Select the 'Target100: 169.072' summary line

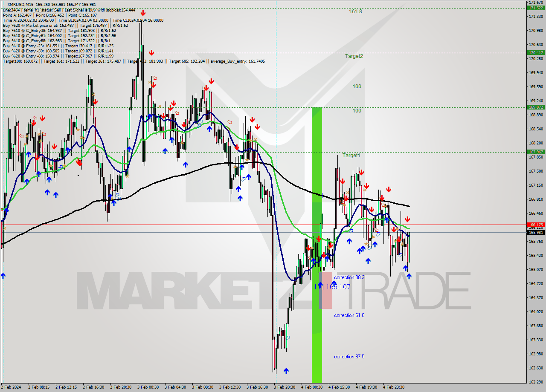[134, 61]
